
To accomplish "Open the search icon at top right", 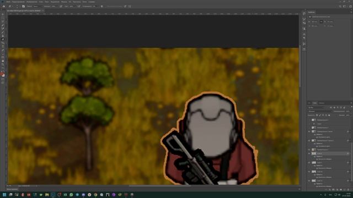I will (340, 6).
